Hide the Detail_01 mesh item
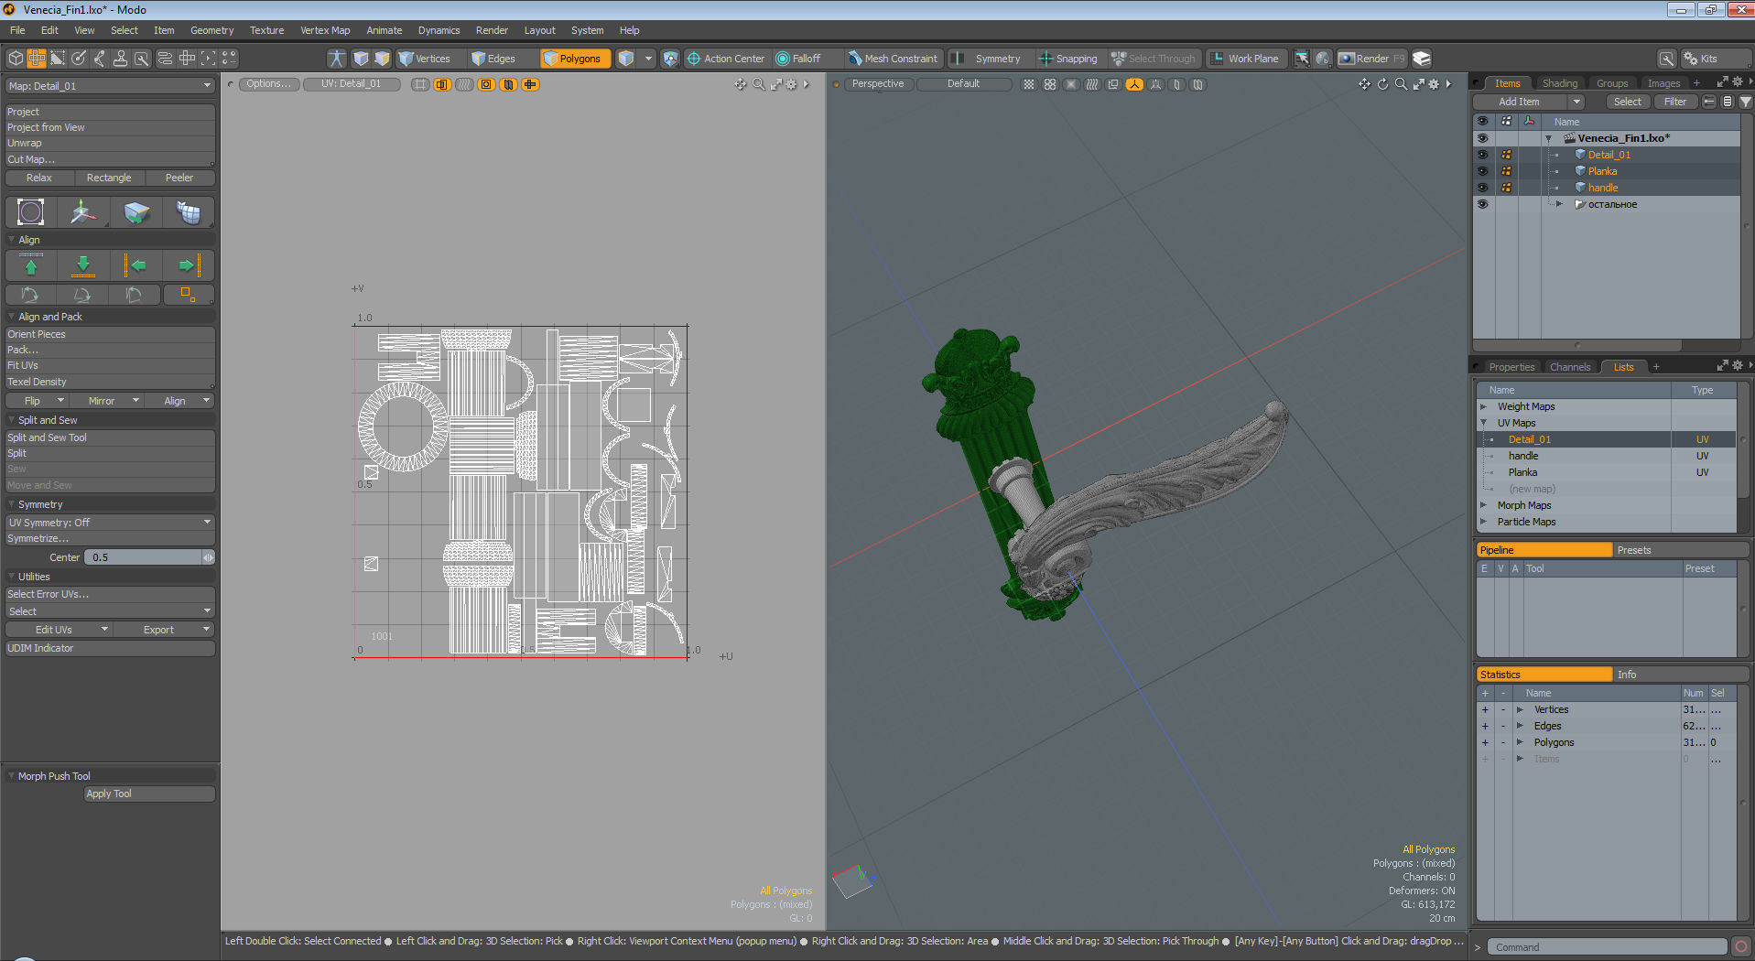The image size is (1755, 961). (x=1482, y=155)
